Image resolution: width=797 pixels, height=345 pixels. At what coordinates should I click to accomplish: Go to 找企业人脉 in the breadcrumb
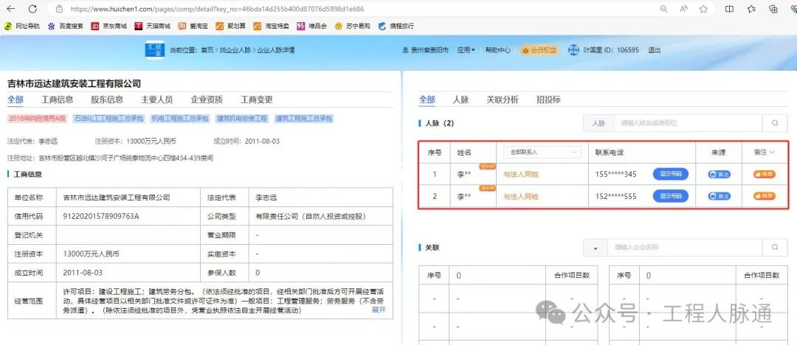(235, 50)
